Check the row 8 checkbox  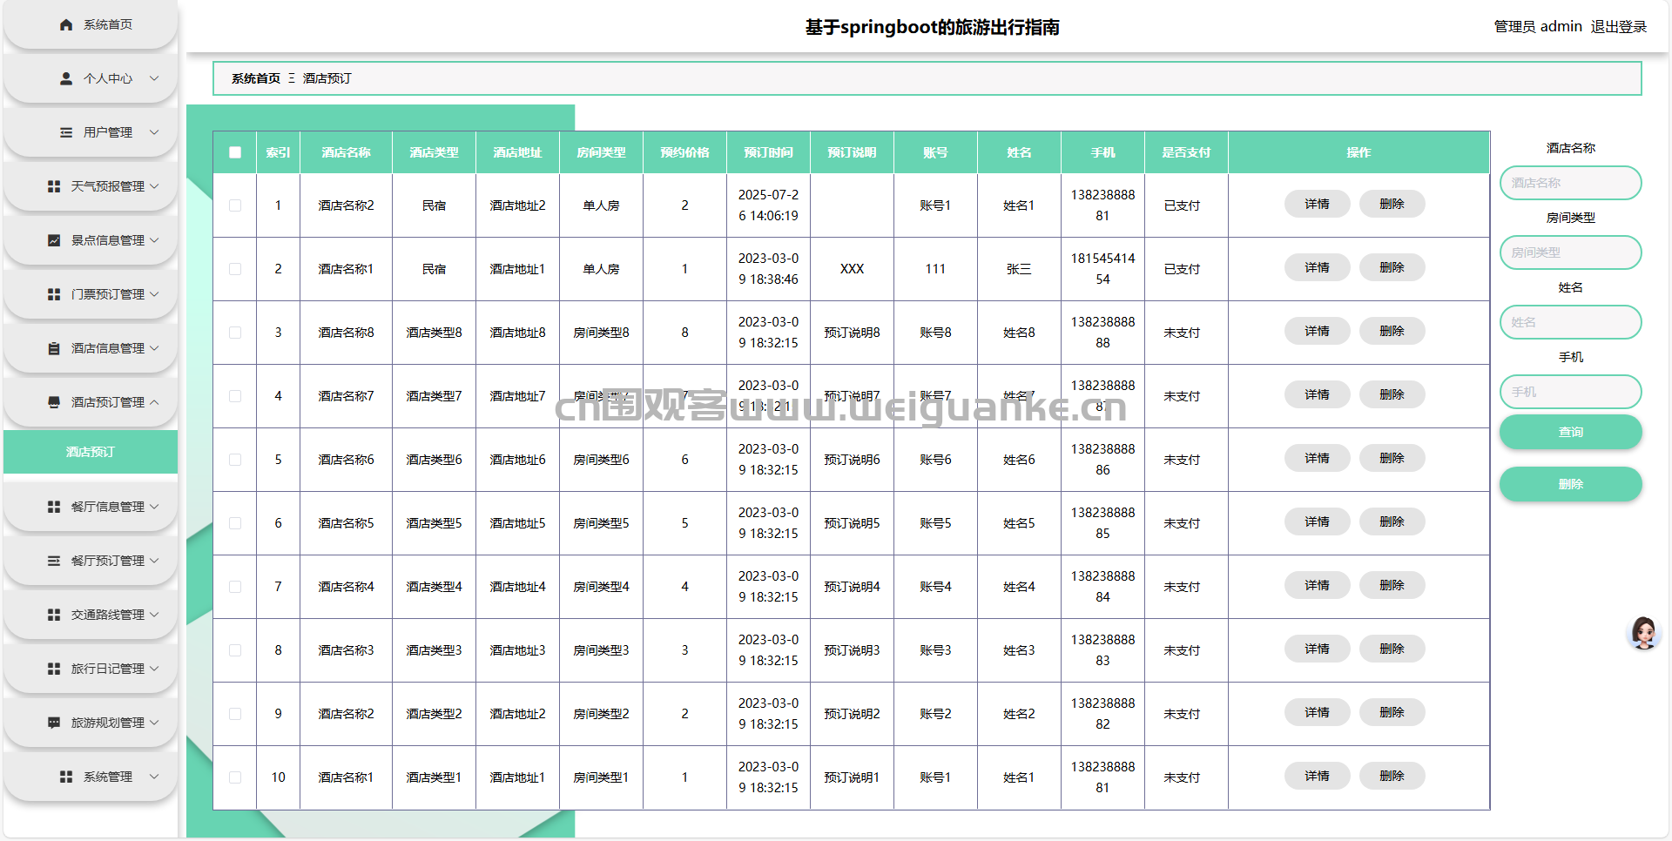pyautogui.click(x=235, y=650)
